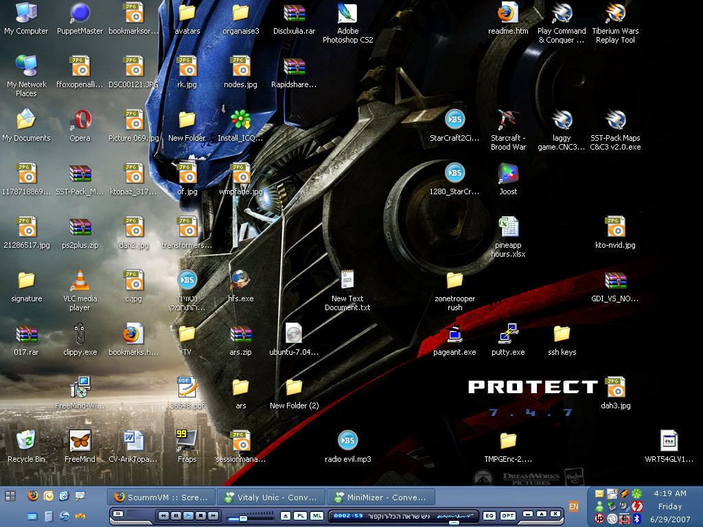Pause playback in the media player
The width and height of the screenshot is (703, 527).
pyautogui.click(x=176, y=516)
